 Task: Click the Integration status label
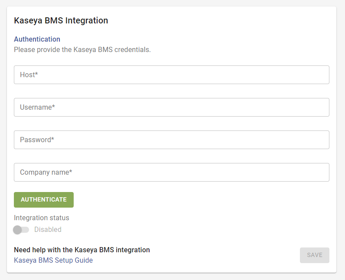click(x=42, y=218)
